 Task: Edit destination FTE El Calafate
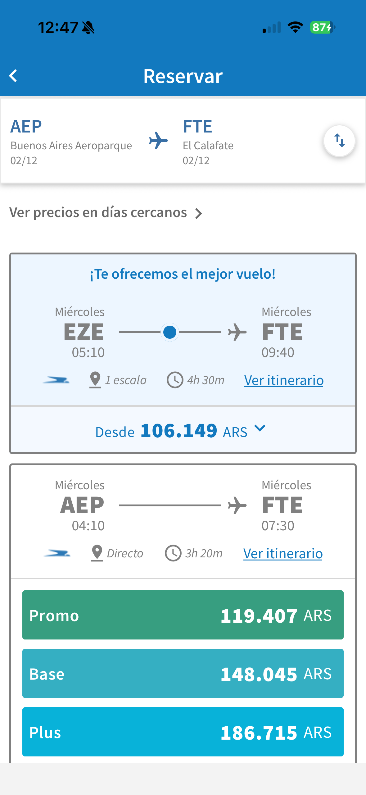tap(208, 142)
